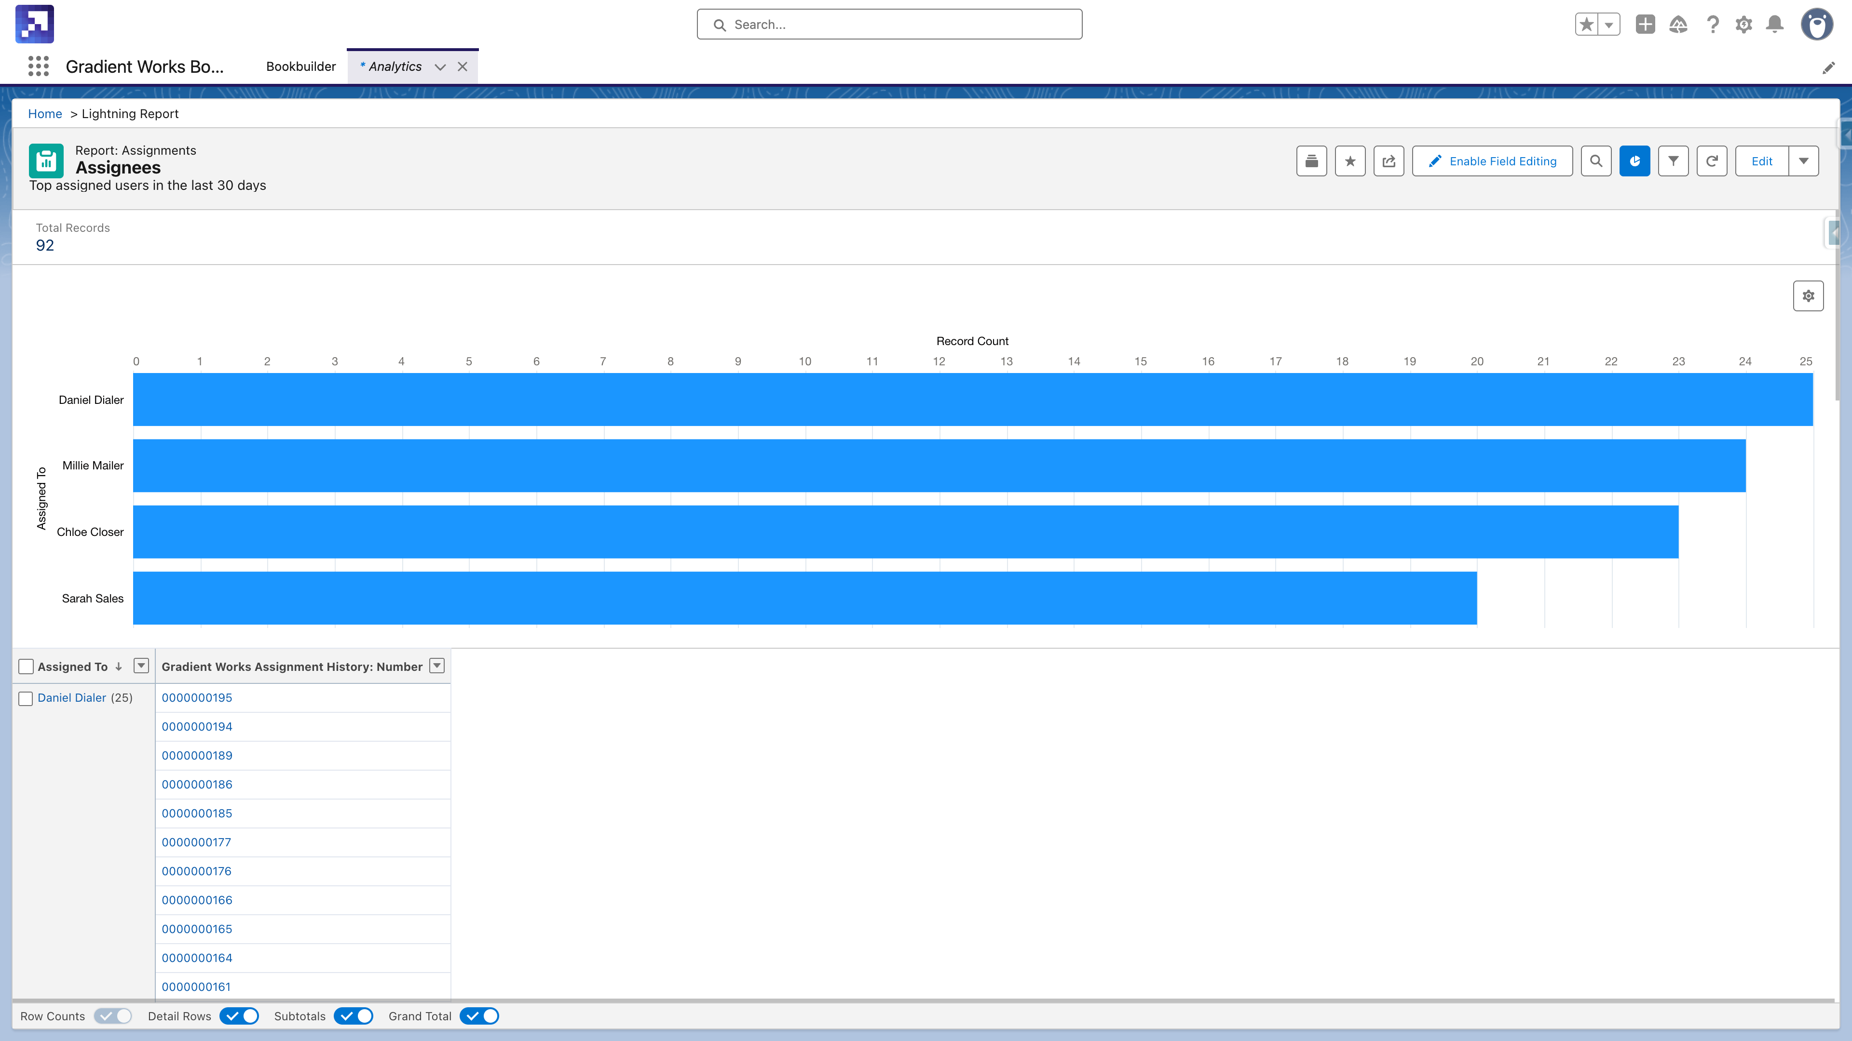Click Enable Field Editing
Viewport: 1852px width, 1041px height.
click(x=1493, y=161)
